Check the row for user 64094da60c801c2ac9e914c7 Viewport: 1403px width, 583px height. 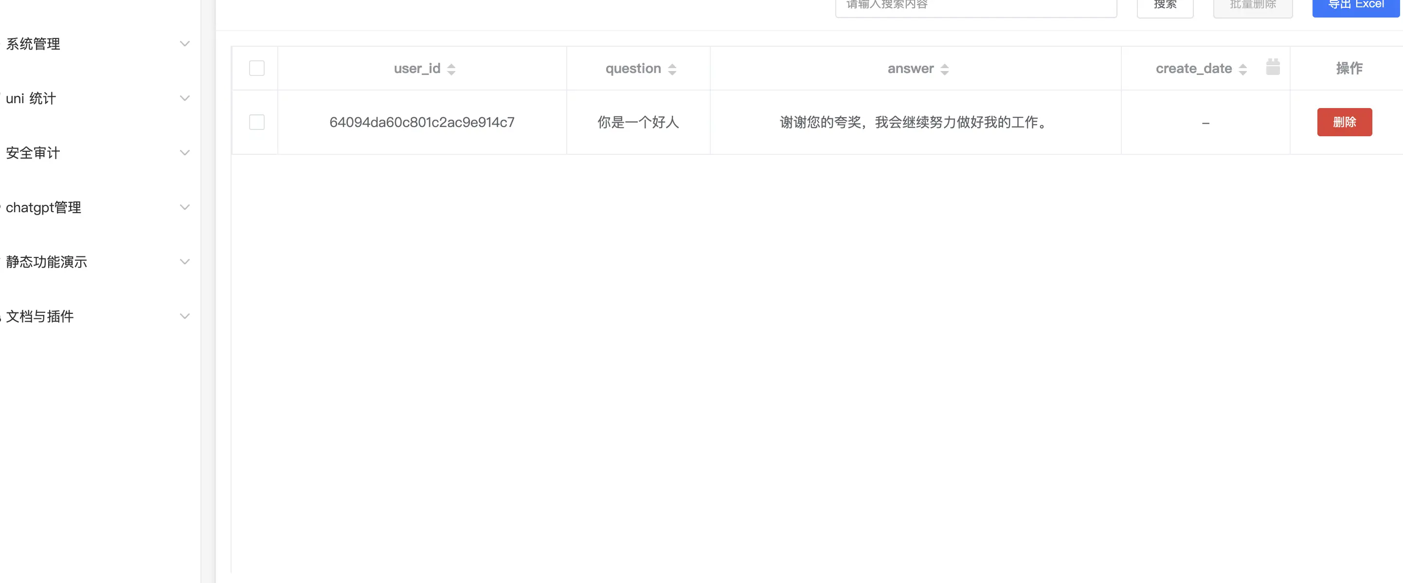pos(256,122)
